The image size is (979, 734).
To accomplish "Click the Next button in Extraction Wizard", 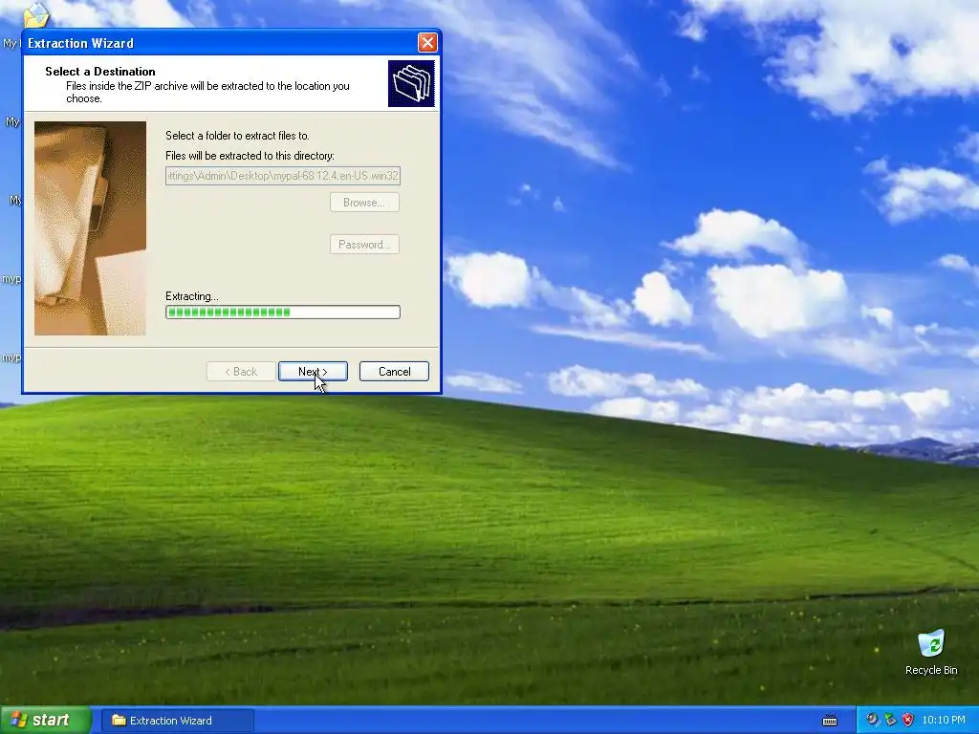I will [313, 372].
